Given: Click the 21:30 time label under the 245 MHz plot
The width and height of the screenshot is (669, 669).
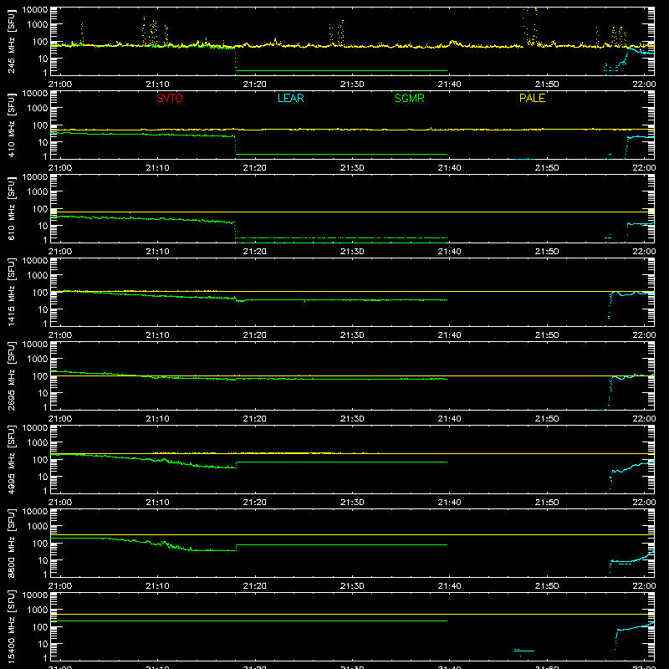Looking at the screenshot, I should click(352, 84).
